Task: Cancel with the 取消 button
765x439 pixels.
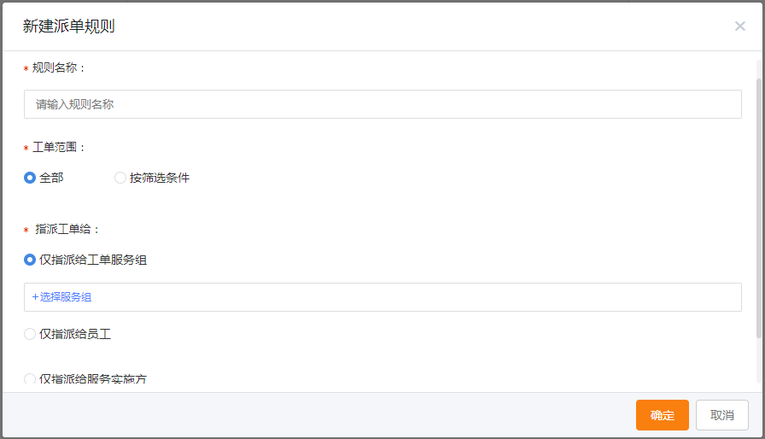Action: (x=722, y=415)
